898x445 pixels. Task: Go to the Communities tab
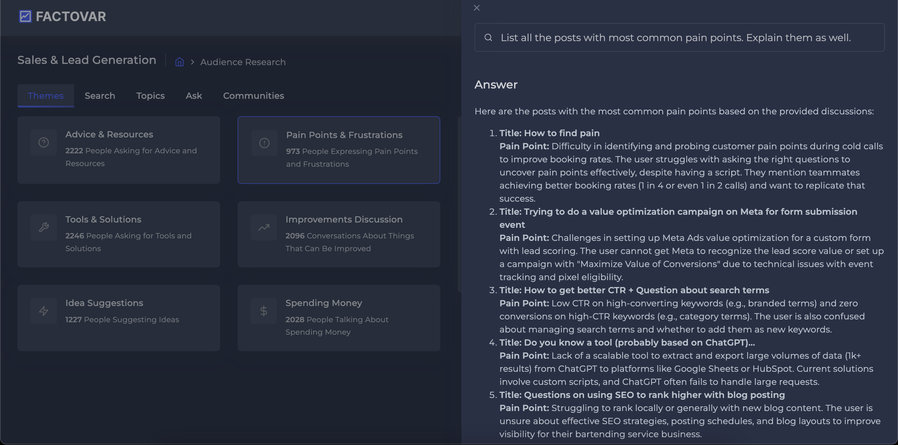tap(253, 96)
